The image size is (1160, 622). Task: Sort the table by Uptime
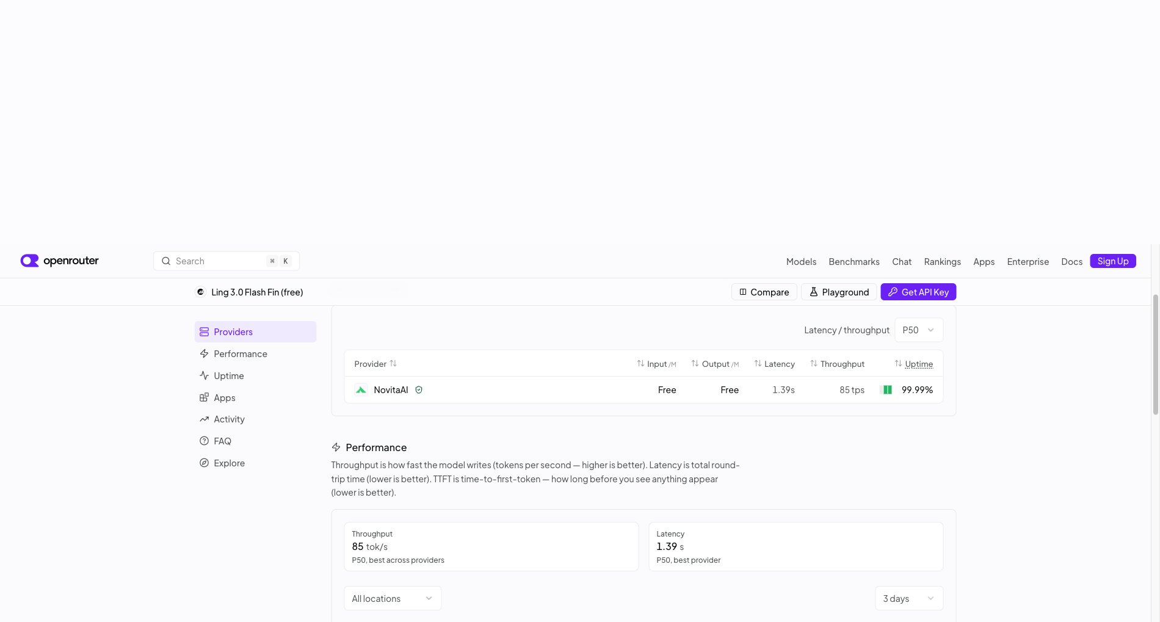click(x=913, y=364)
